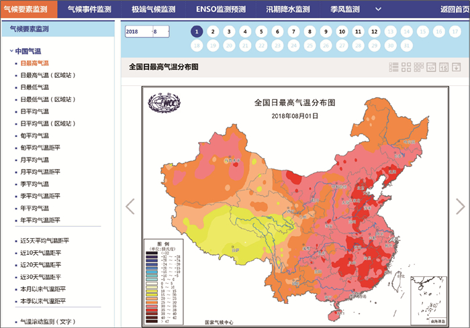Click the year field showing 2018
The height and width of the screenshot is (328, 470).
click(x=137, y=32)
